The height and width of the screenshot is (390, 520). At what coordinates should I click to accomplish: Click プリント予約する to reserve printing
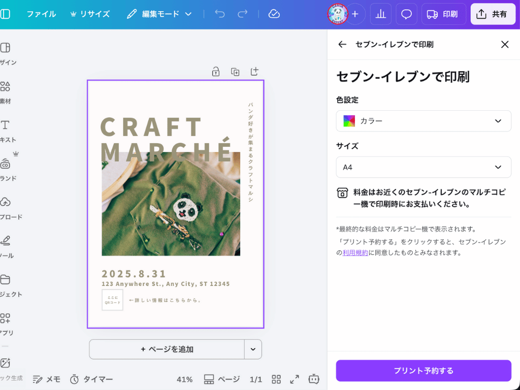(423, 371)
